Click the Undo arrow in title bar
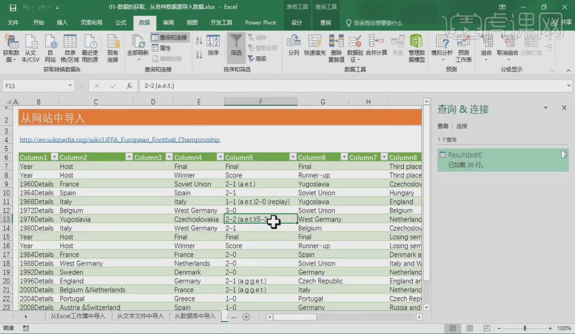The height and width of the screenshot is (334, 575). click(x=26, y=8)
